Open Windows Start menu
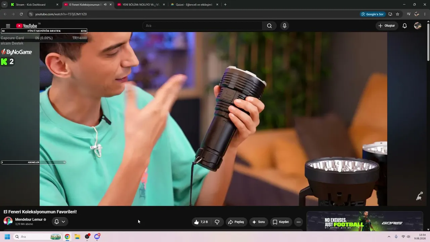The width and height of the screenshot is (430, 242). 7,237
